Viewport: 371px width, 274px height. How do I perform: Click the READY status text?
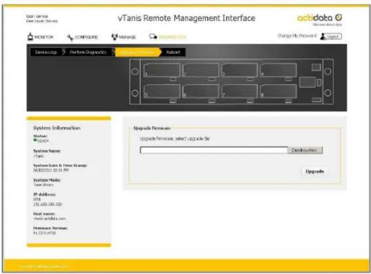(x=44, y=141)
